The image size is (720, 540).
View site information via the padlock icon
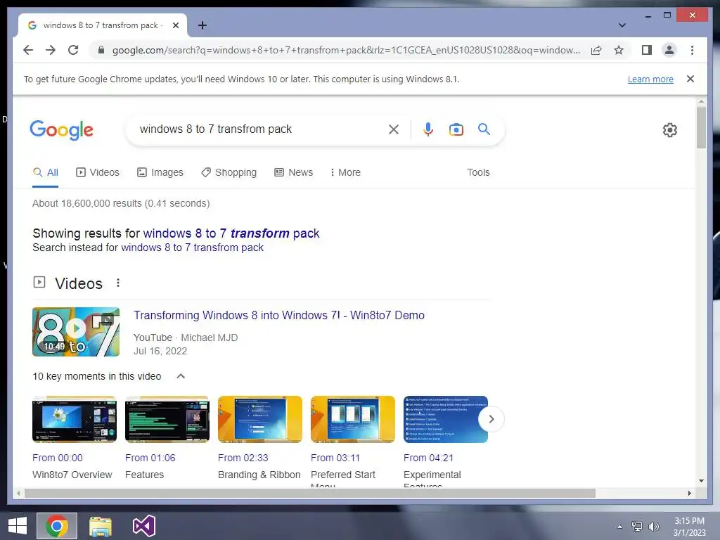pyautogui.click(x=101, y=50)
